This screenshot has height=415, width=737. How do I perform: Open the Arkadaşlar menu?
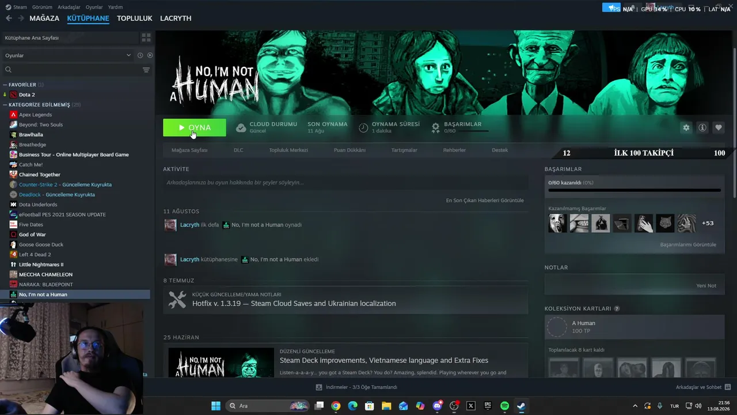[x=69, y=7]
